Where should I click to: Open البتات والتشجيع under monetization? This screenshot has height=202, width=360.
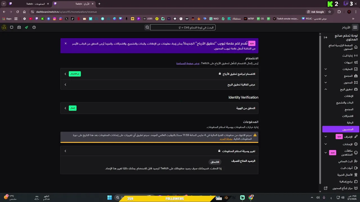[345, 103]
